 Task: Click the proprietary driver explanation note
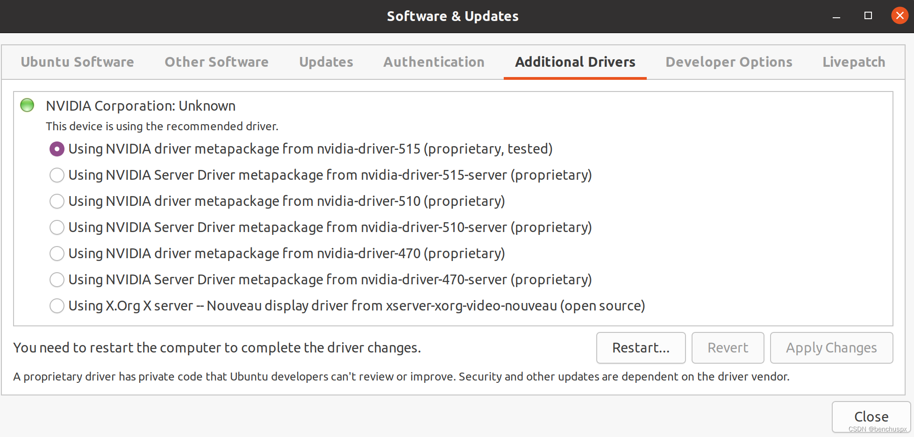coord(401,377)
